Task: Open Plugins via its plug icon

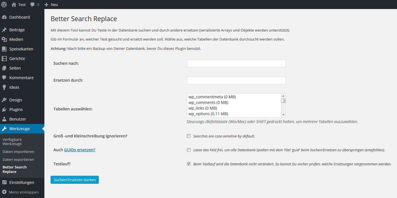Action: 5,109
